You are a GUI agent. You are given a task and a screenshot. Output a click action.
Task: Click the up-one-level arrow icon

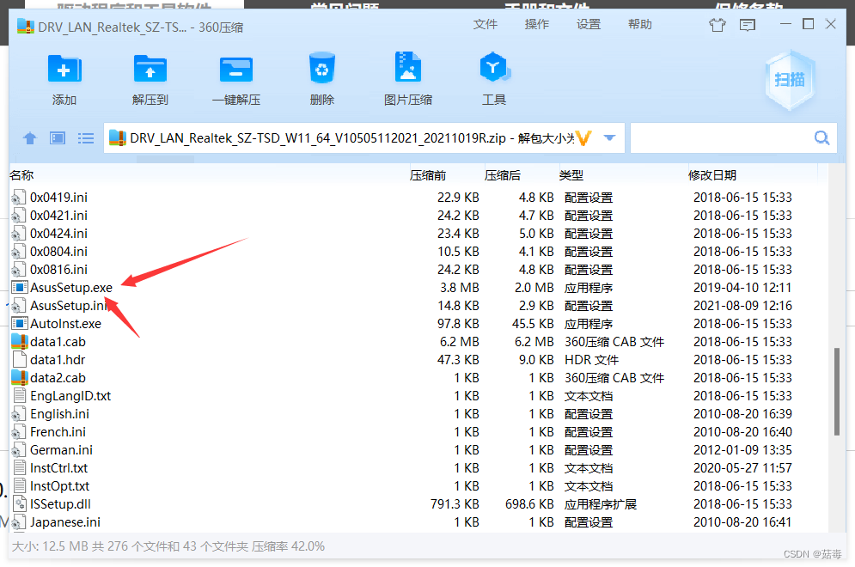(x=30, y=138)
